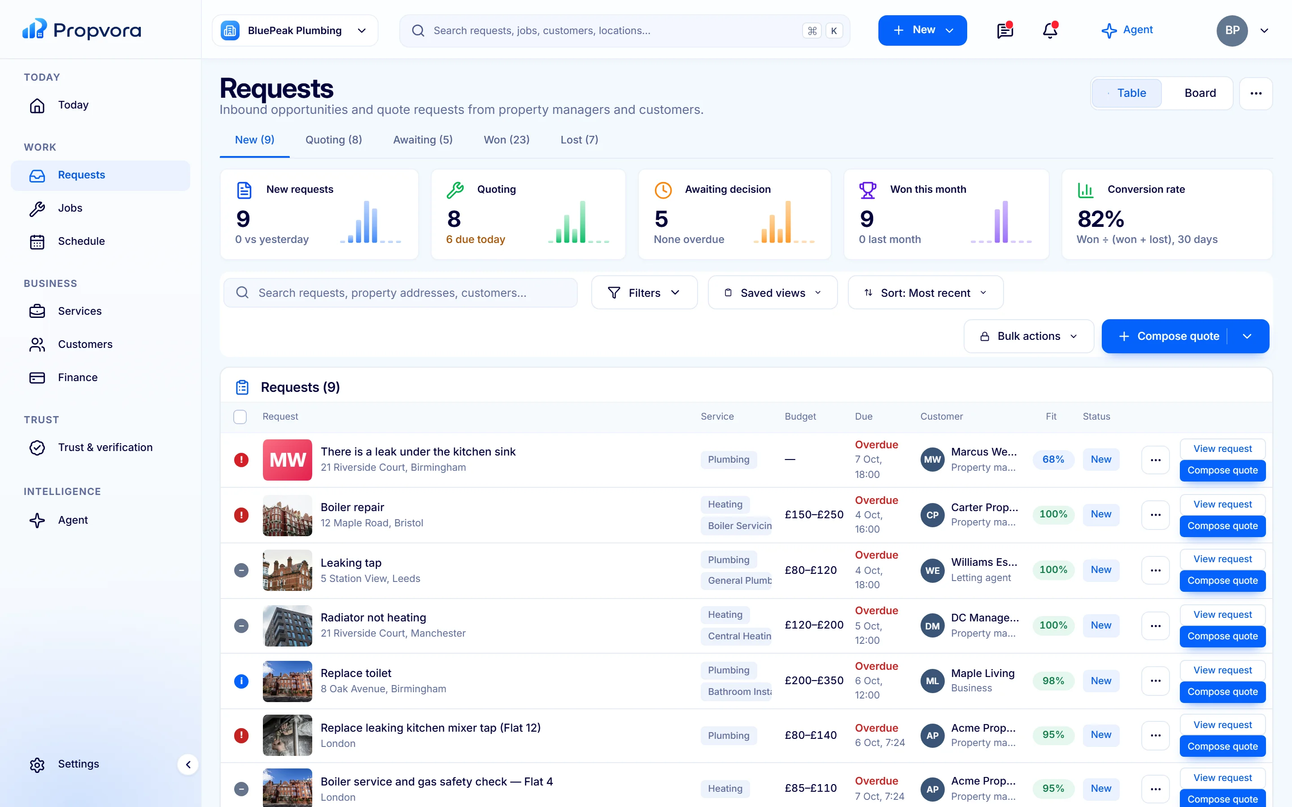
Task: Open Customers in the sidebar
Action: click(x=100, y=344)
